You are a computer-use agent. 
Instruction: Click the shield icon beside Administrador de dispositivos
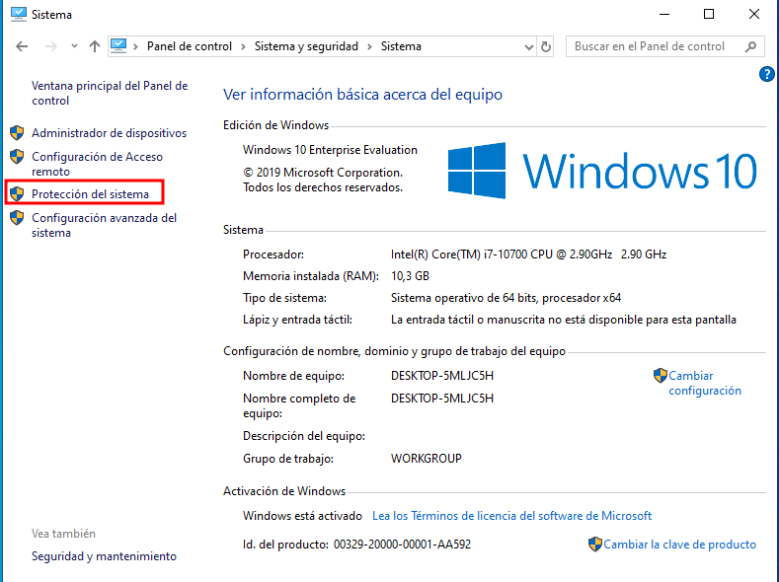17,133
